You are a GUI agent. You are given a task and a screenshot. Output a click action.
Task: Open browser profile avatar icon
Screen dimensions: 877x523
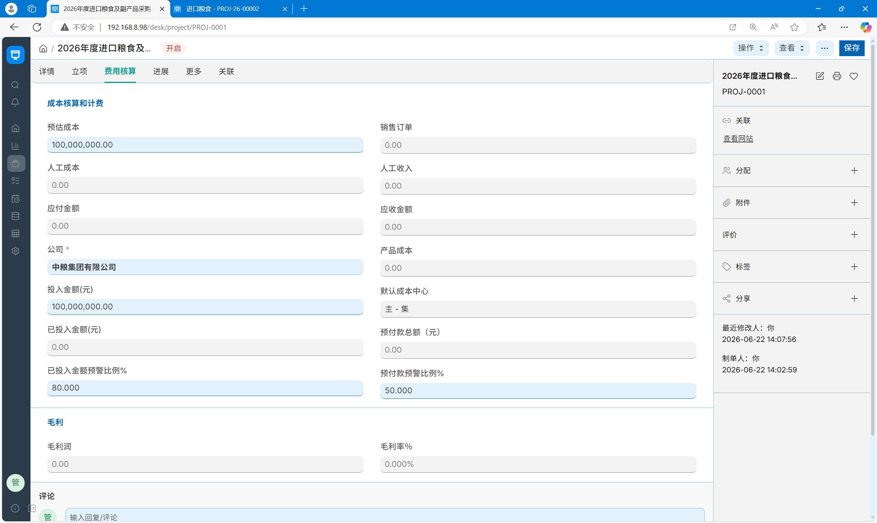(11, 9)
